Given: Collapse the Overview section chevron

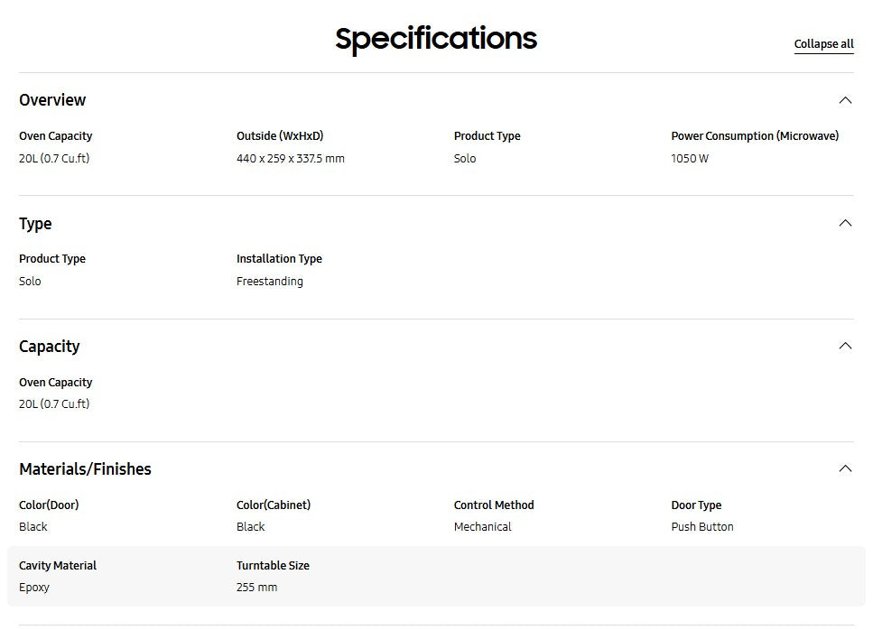Looking at the screenshot, I should click(845, 100).
